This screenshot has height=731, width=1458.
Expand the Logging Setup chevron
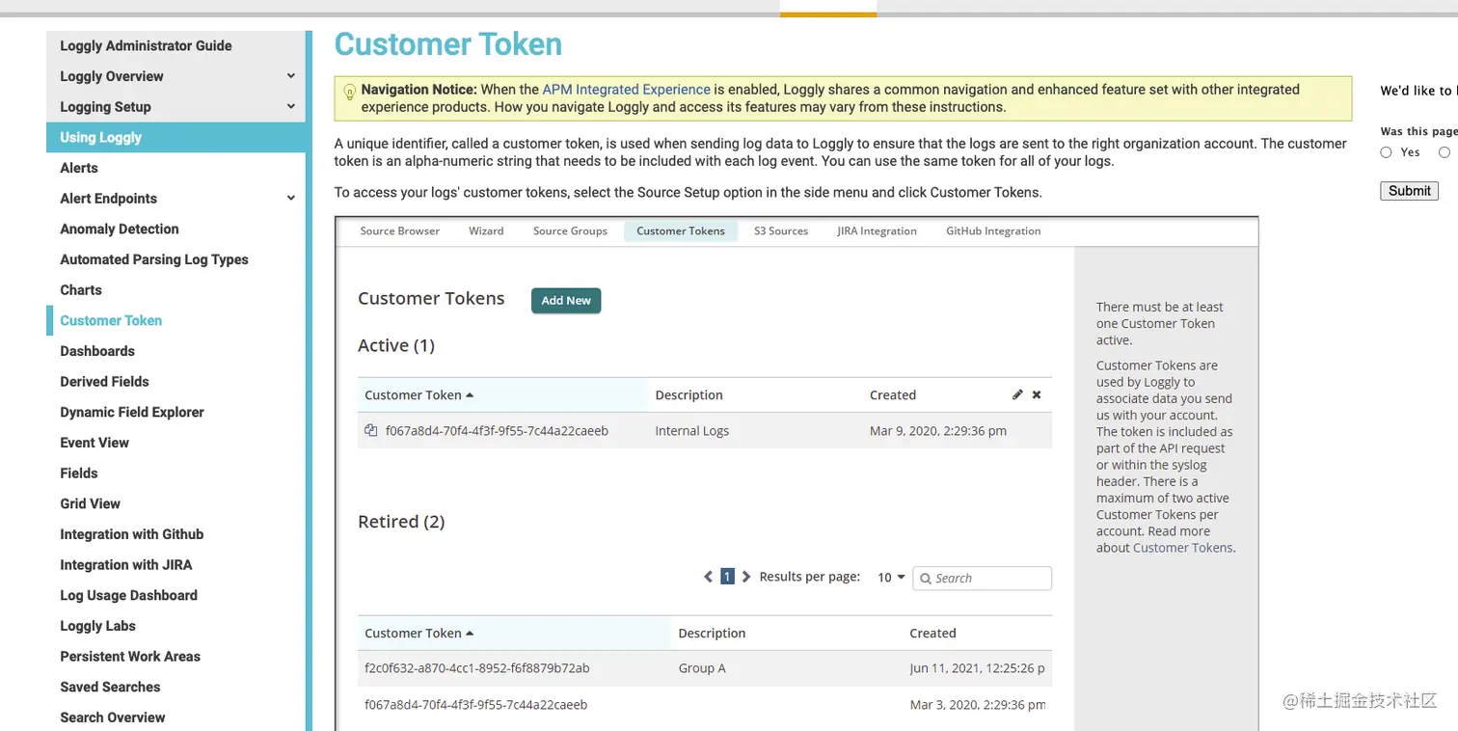291,106
